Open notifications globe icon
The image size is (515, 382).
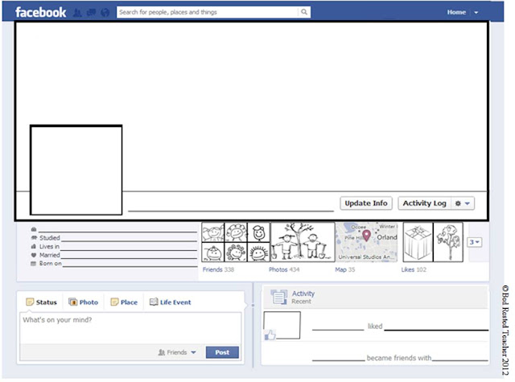(105, 13)
